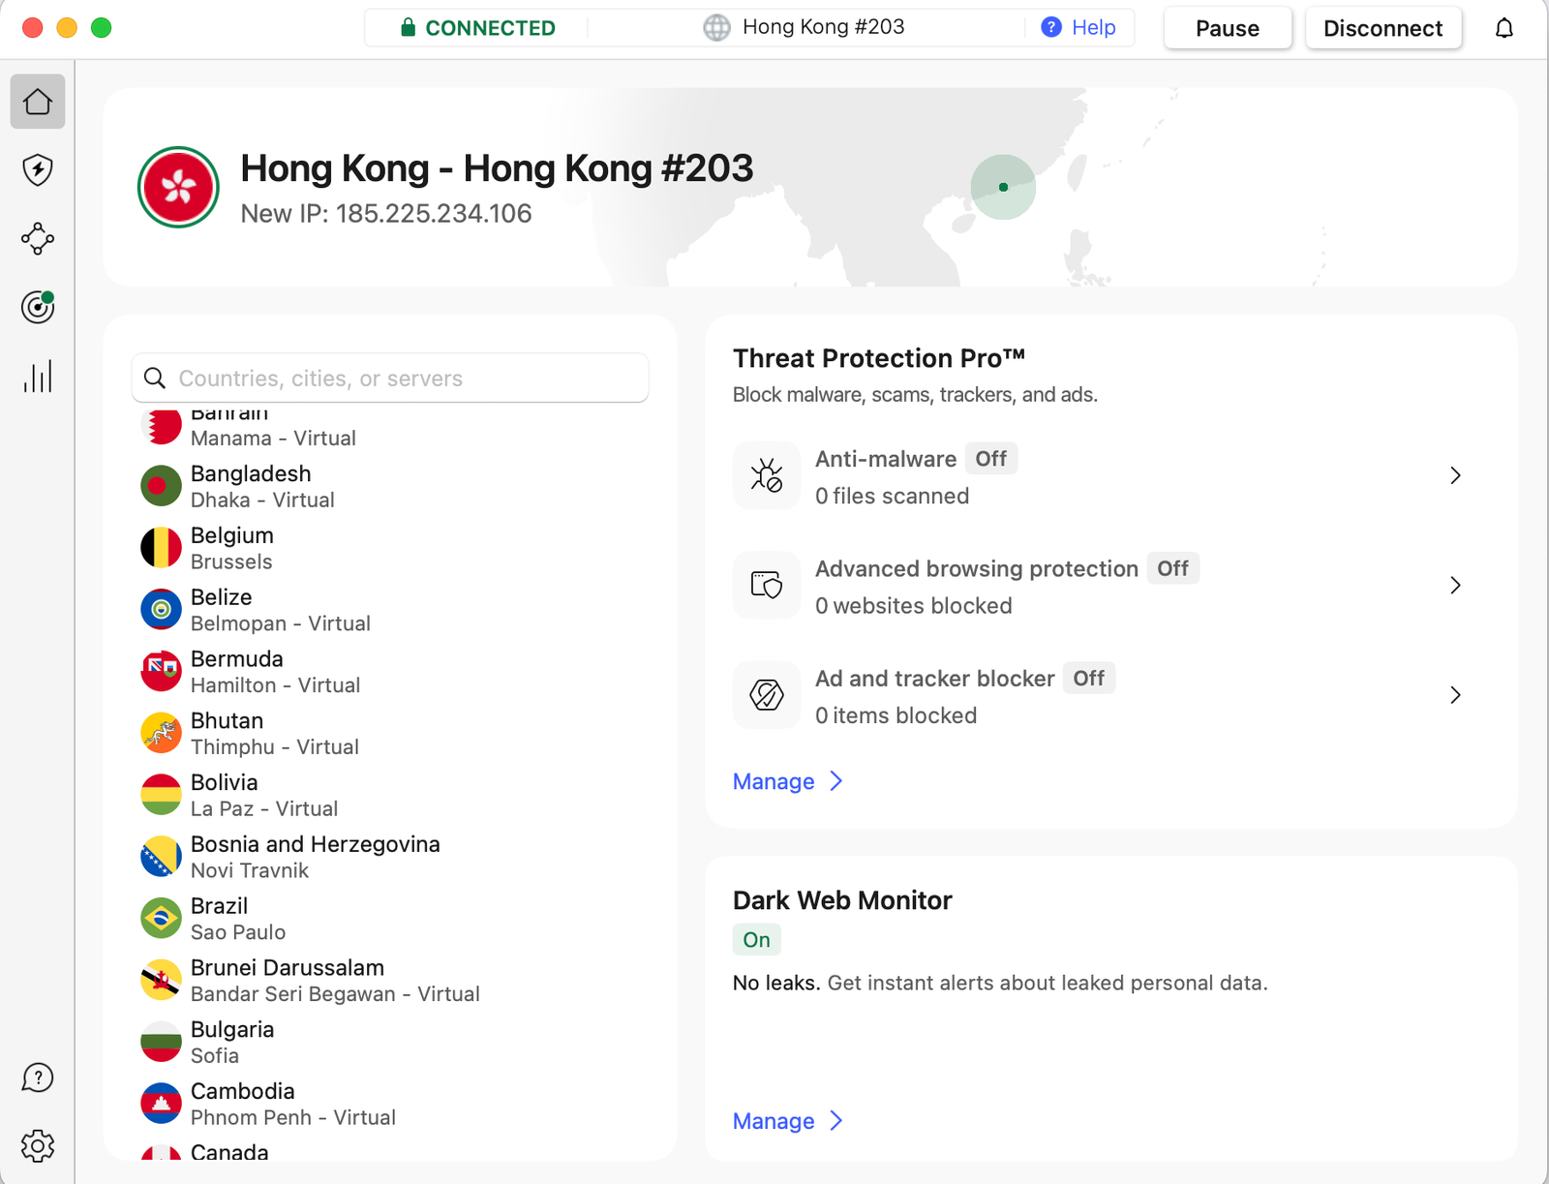
Task: Click globe icon beside Hong Kong #203
Action: tap(716, 27)
